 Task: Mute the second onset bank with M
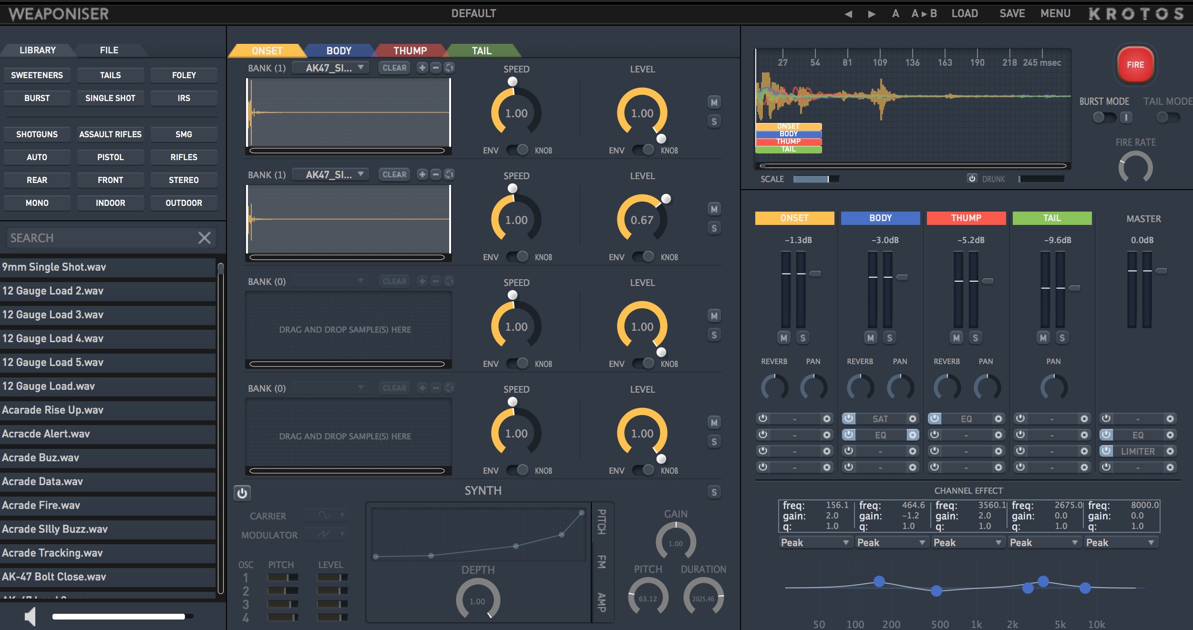(x=714, y=209)
